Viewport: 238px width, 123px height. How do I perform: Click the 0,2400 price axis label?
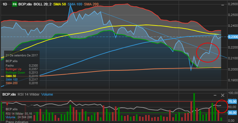pyautogui.click(x=233, y=26)
